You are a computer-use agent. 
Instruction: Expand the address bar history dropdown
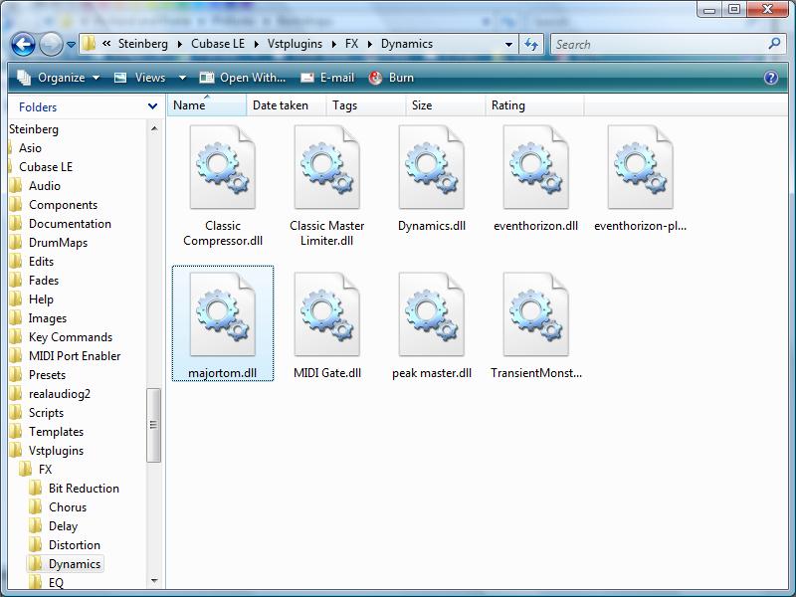[x=508, y=44]
